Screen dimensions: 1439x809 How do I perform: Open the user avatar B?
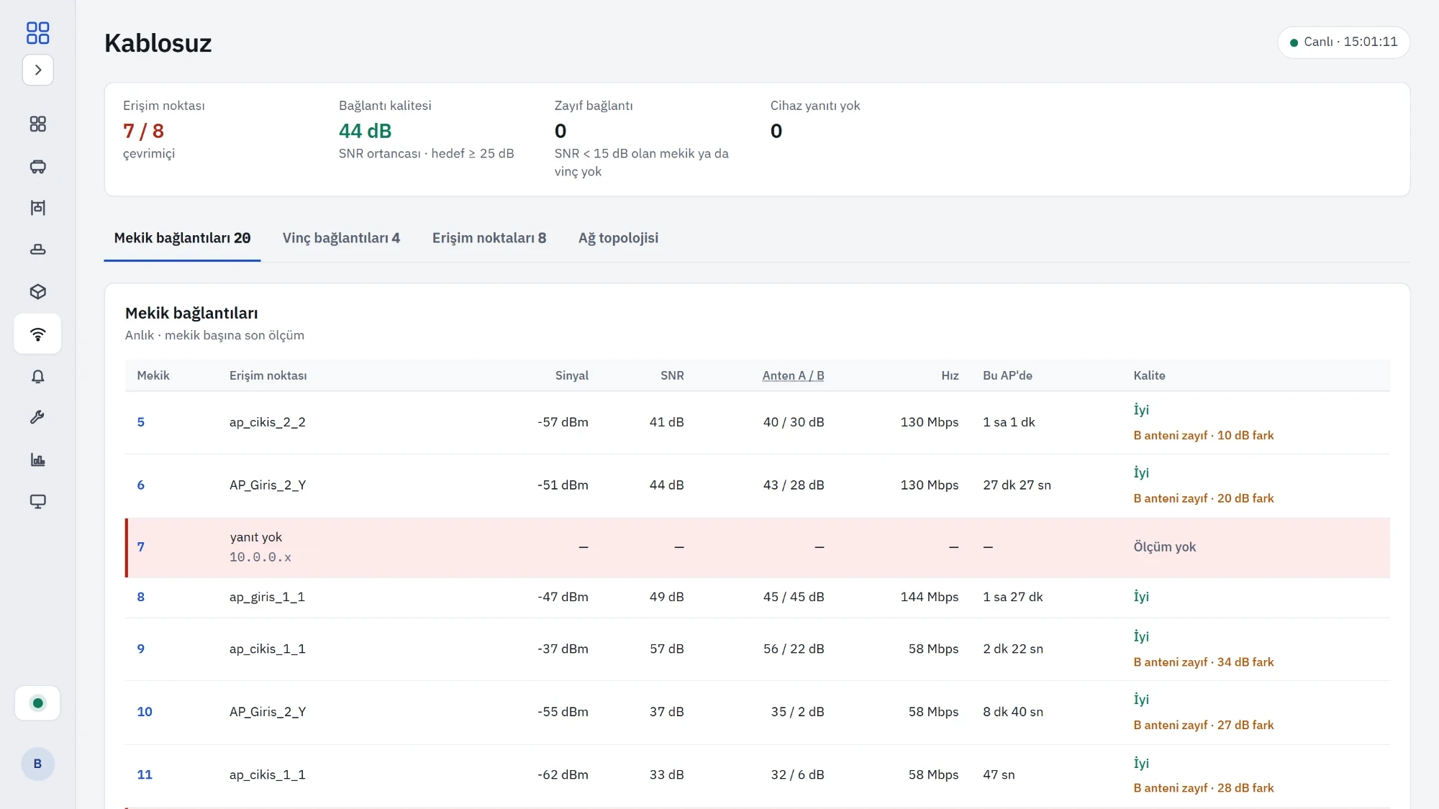[x=37, y=764]
